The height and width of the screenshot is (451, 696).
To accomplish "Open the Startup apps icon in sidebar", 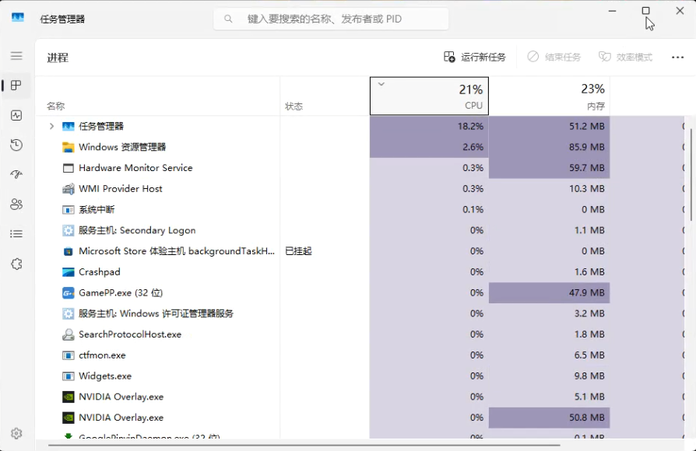I will click(16, 174).
